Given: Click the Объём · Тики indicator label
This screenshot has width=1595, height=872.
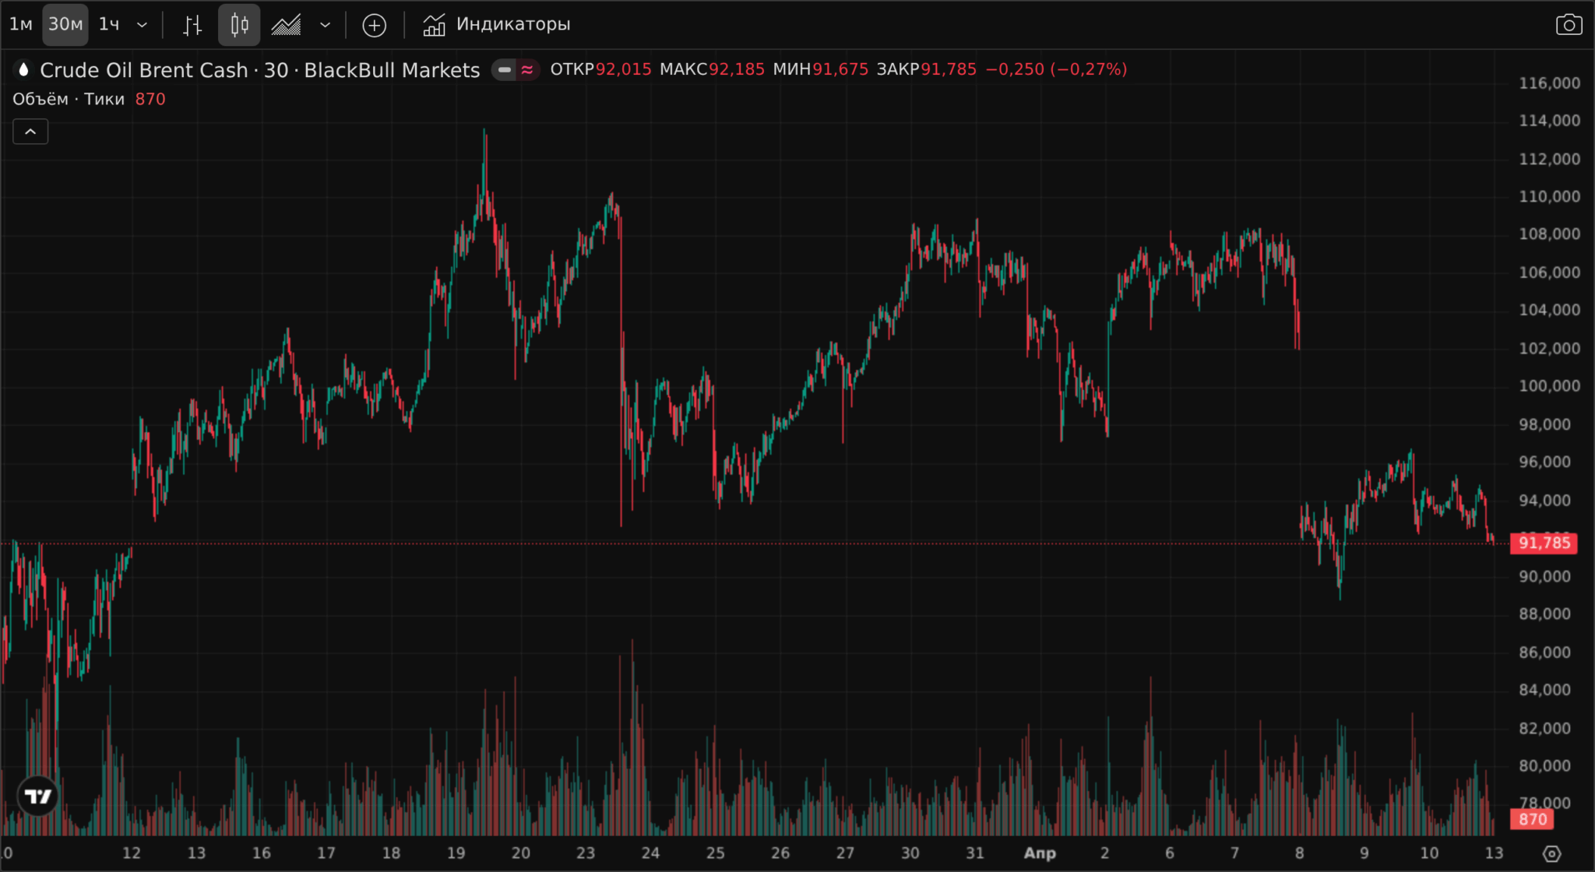Looking at the screenshot, I should (x=69, y=99).
